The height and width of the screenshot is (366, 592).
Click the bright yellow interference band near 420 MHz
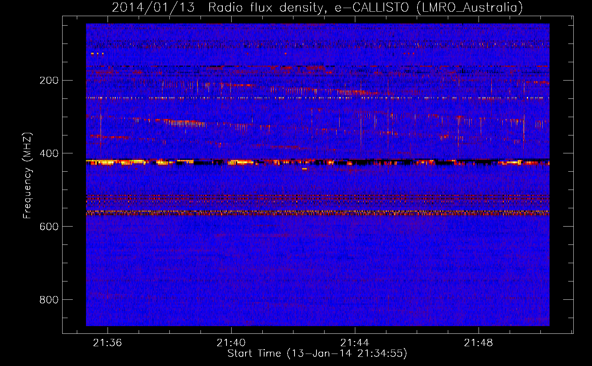(x=318, y=162)
